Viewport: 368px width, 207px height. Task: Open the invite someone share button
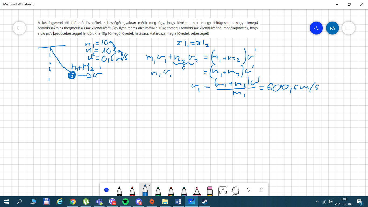pos(316,28)
